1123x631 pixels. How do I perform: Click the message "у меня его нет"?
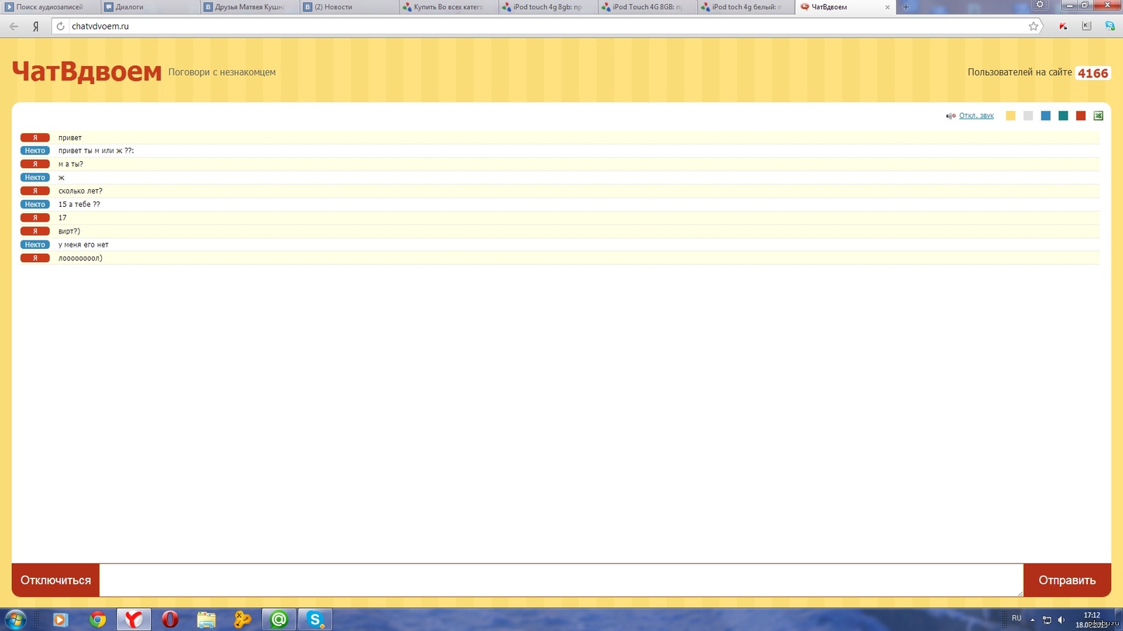(84, 245)
